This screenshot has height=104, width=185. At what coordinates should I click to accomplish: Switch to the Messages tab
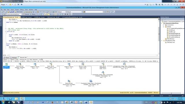click(14, 58)
